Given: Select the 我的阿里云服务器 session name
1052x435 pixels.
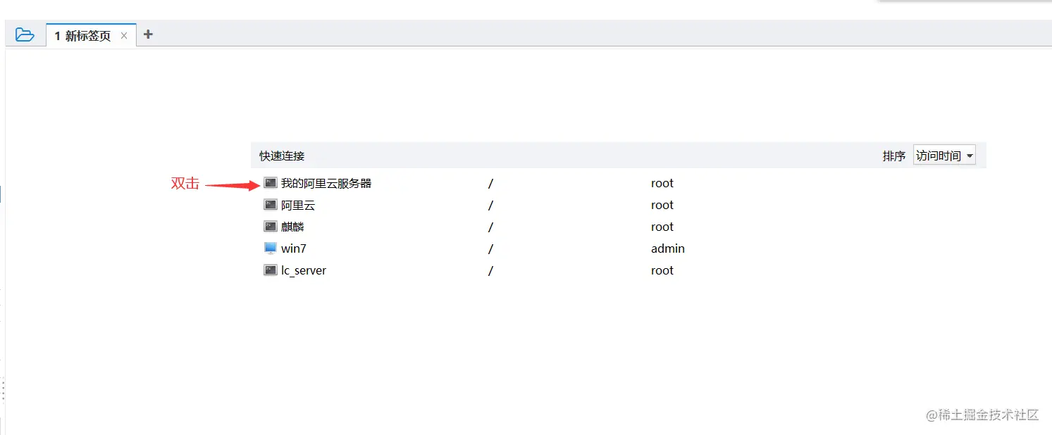Looking at the screenshot, I should tap(326, 183).
